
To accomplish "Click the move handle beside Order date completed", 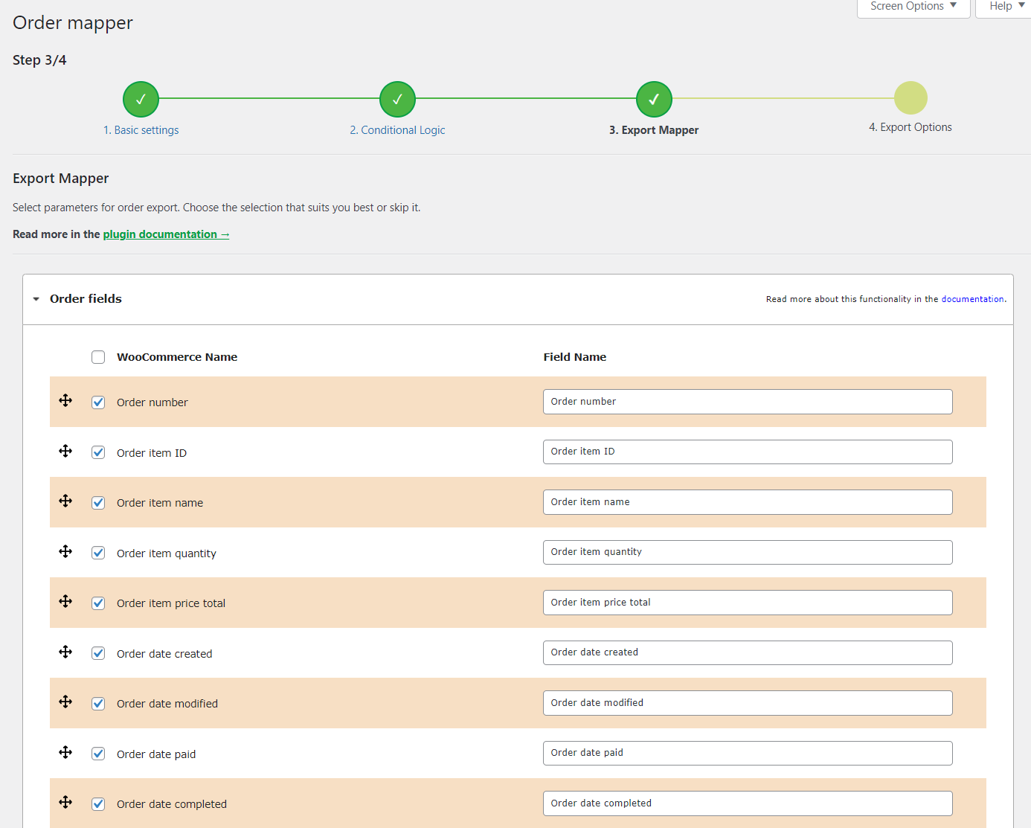I will point(65,802).
